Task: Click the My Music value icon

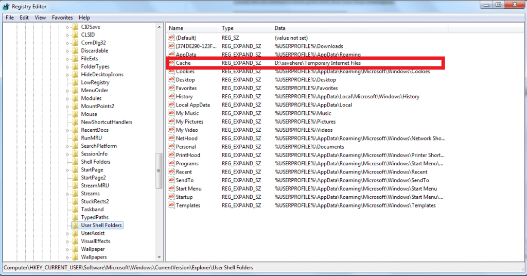Action: click(171, 113)
